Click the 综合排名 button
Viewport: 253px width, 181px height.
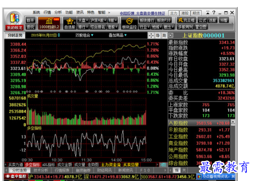tap(97, 27)
